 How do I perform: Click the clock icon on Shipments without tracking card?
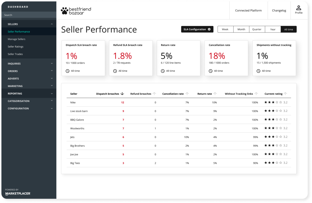tap(258, 71)
